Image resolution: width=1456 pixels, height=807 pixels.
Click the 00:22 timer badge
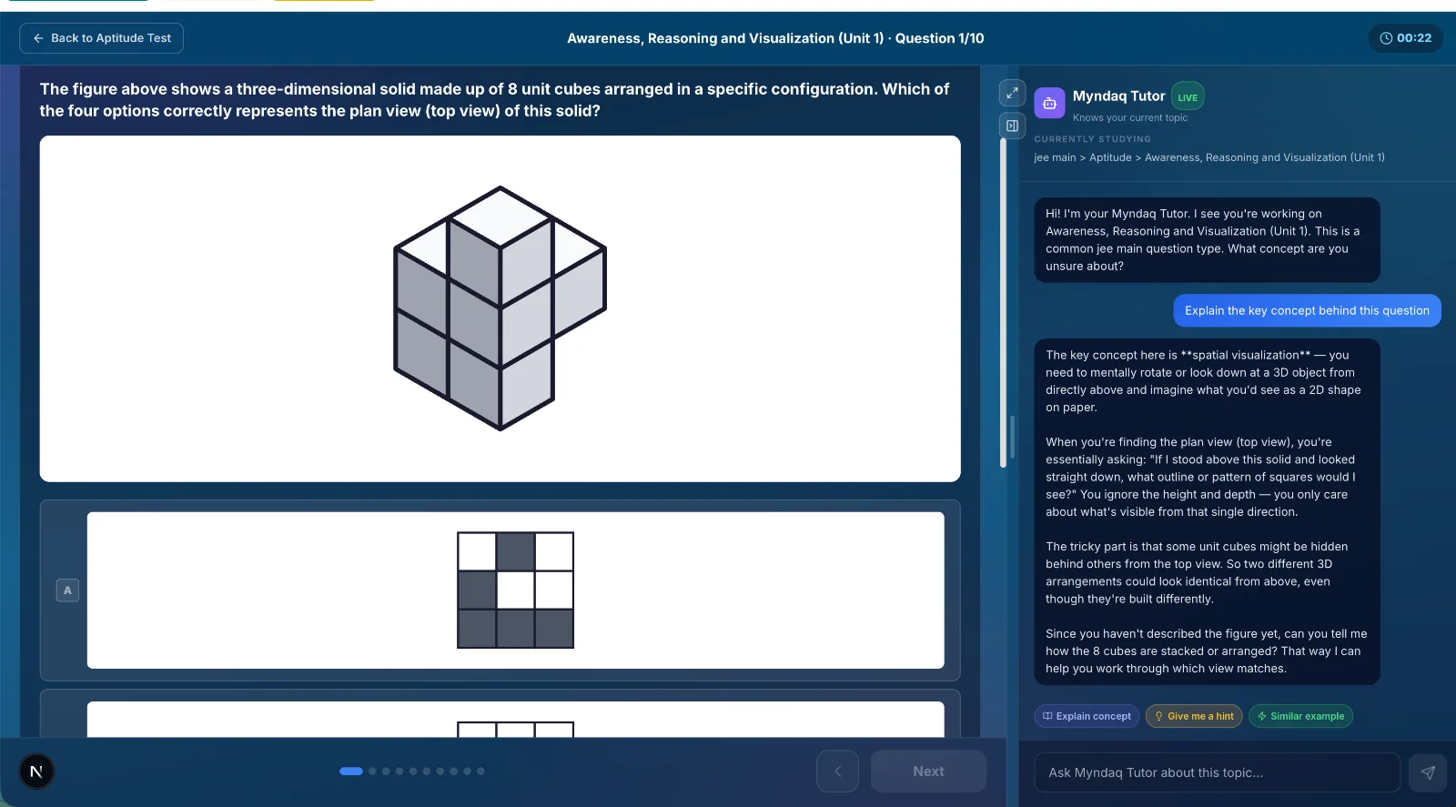tap(1405, 38)
